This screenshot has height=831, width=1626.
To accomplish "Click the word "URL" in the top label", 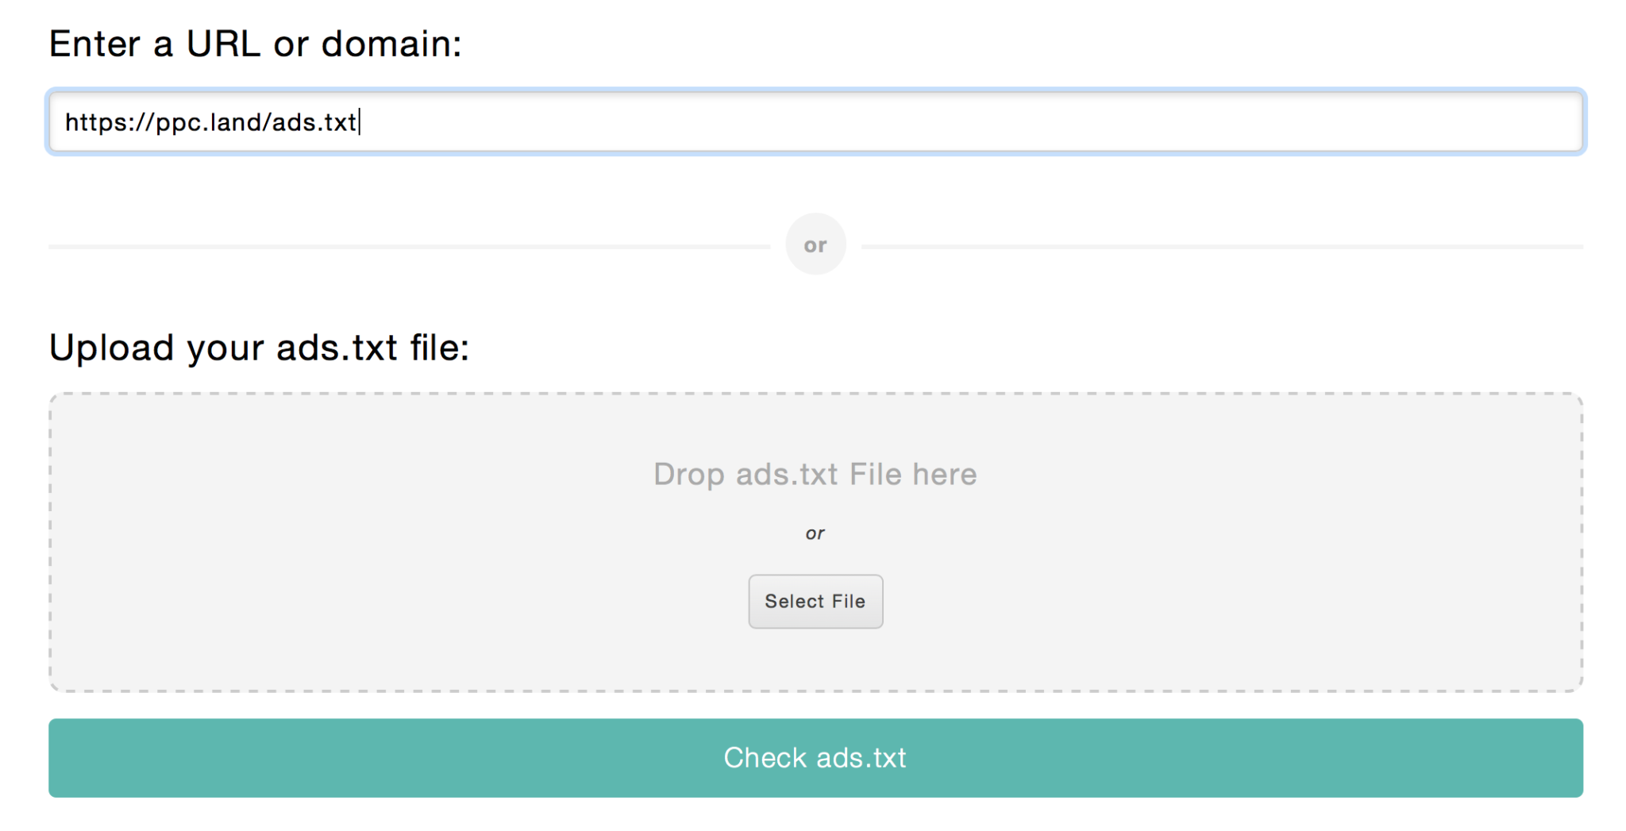I will (223, 44).
